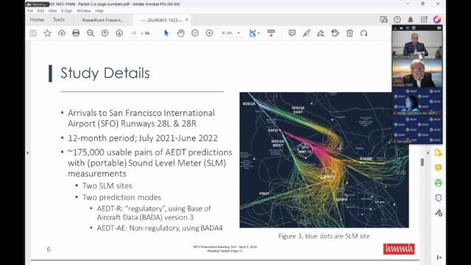
Task: Open the File menu
Action: click(x=30, y=10)
